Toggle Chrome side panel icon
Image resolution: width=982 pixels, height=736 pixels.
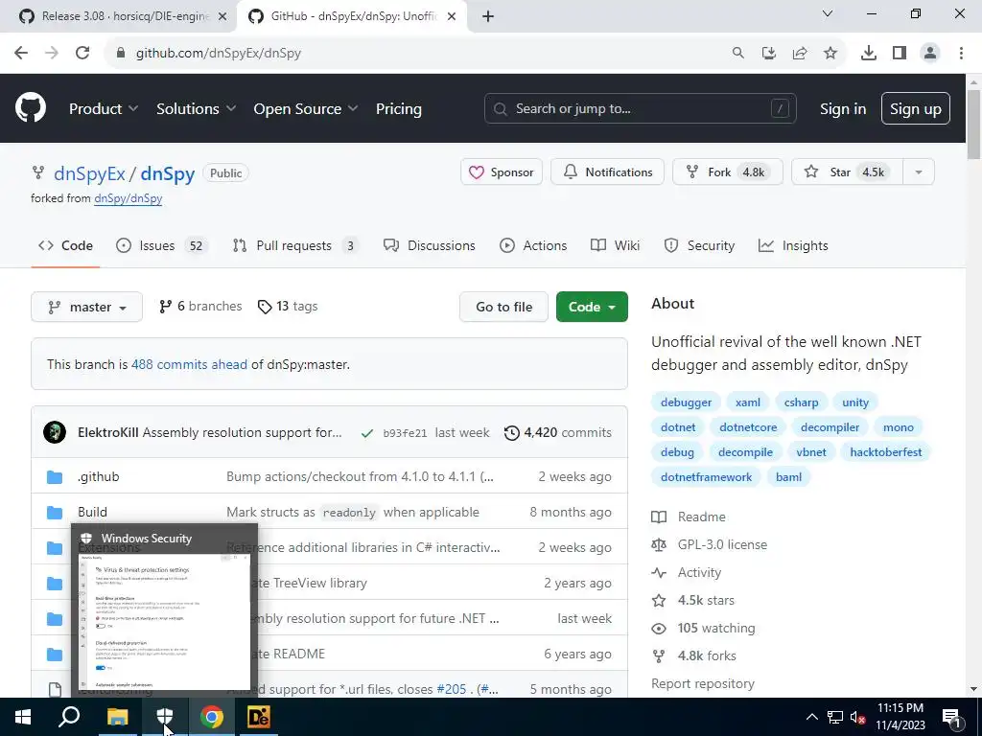coord(900,54)
